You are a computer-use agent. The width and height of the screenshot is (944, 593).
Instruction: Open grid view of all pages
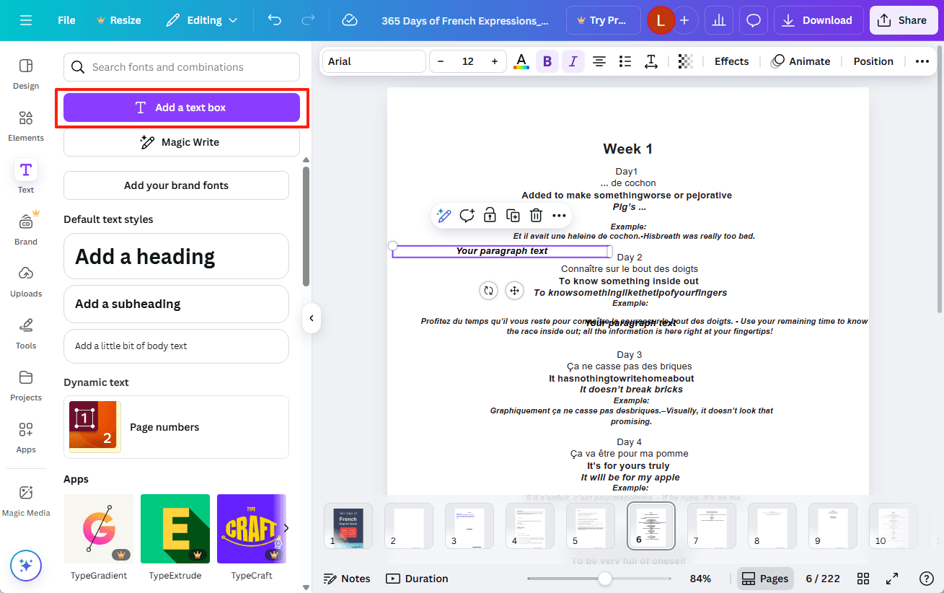[x=863, y=579]
